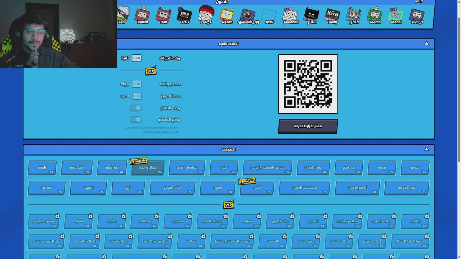Select the فنون (أجنبي) category
Viewport: 461px width, 259px height.
click(x=313, y=168)
